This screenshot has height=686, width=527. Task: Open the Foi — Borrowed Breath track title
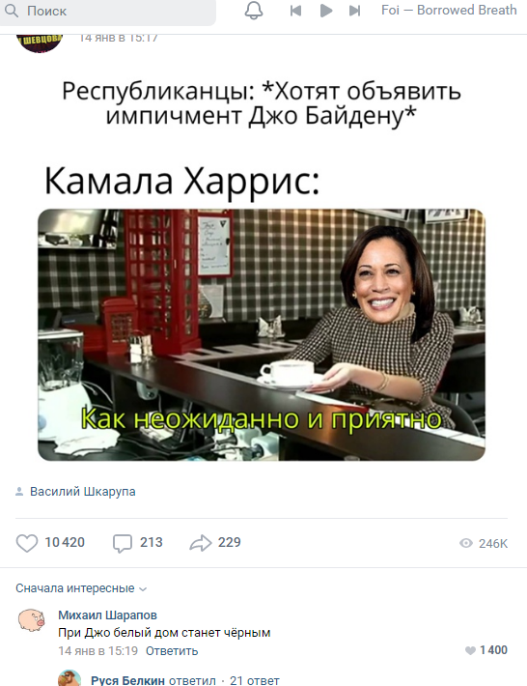click(x=449, y=10)
